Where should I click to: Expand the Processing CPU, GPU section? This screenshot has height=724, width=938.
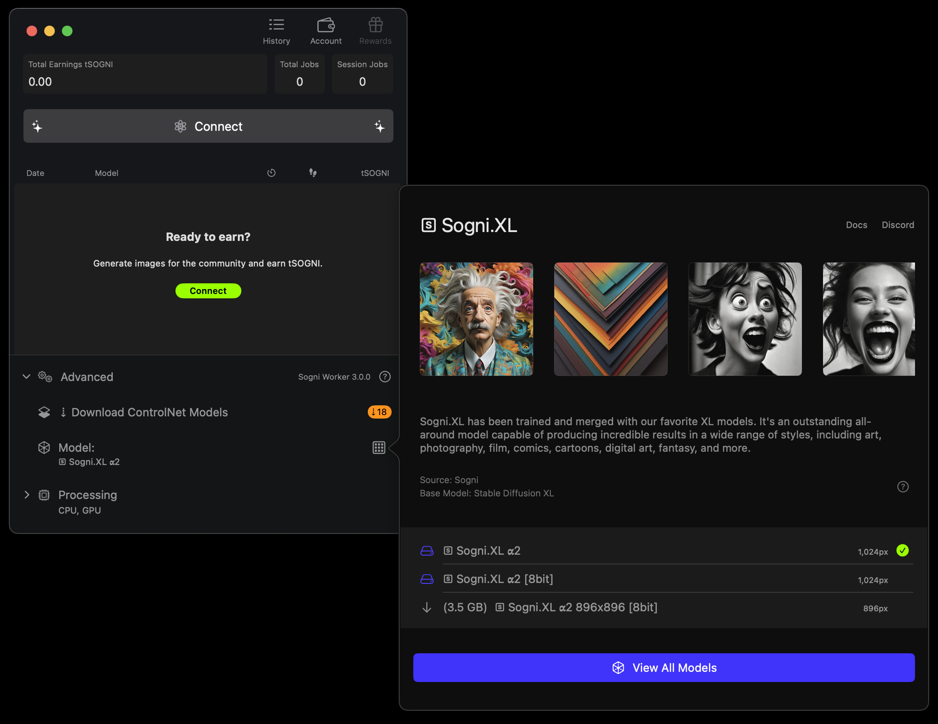click(x=27, y=495)
